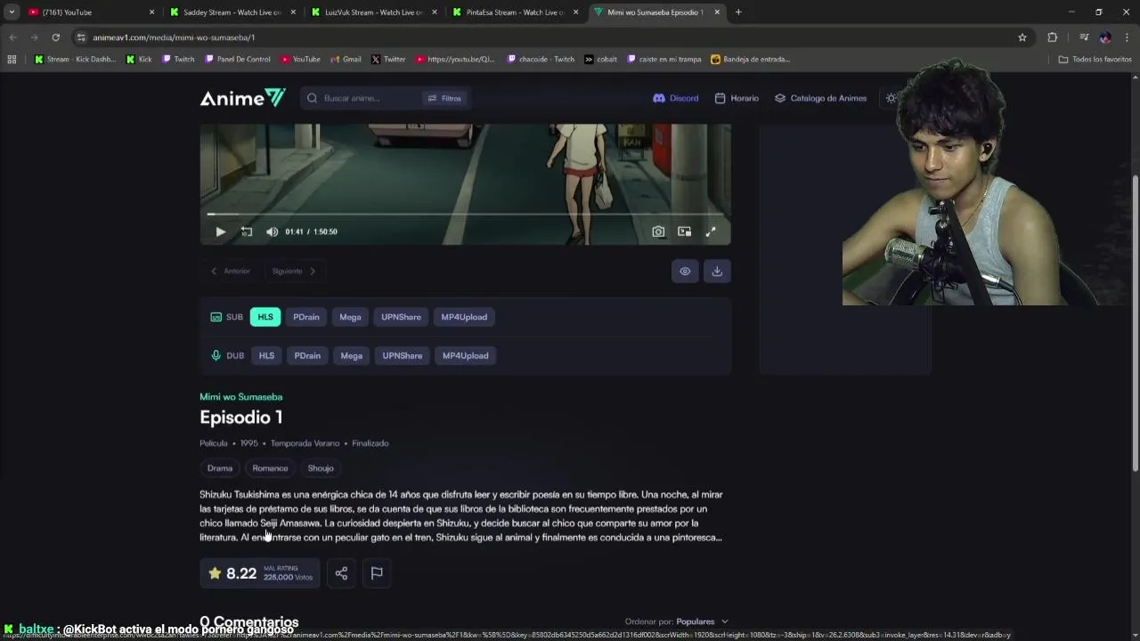The image size is (1140, 641).
Task: Toggle the watched eye icon button
Action: (x=685, y=272)
